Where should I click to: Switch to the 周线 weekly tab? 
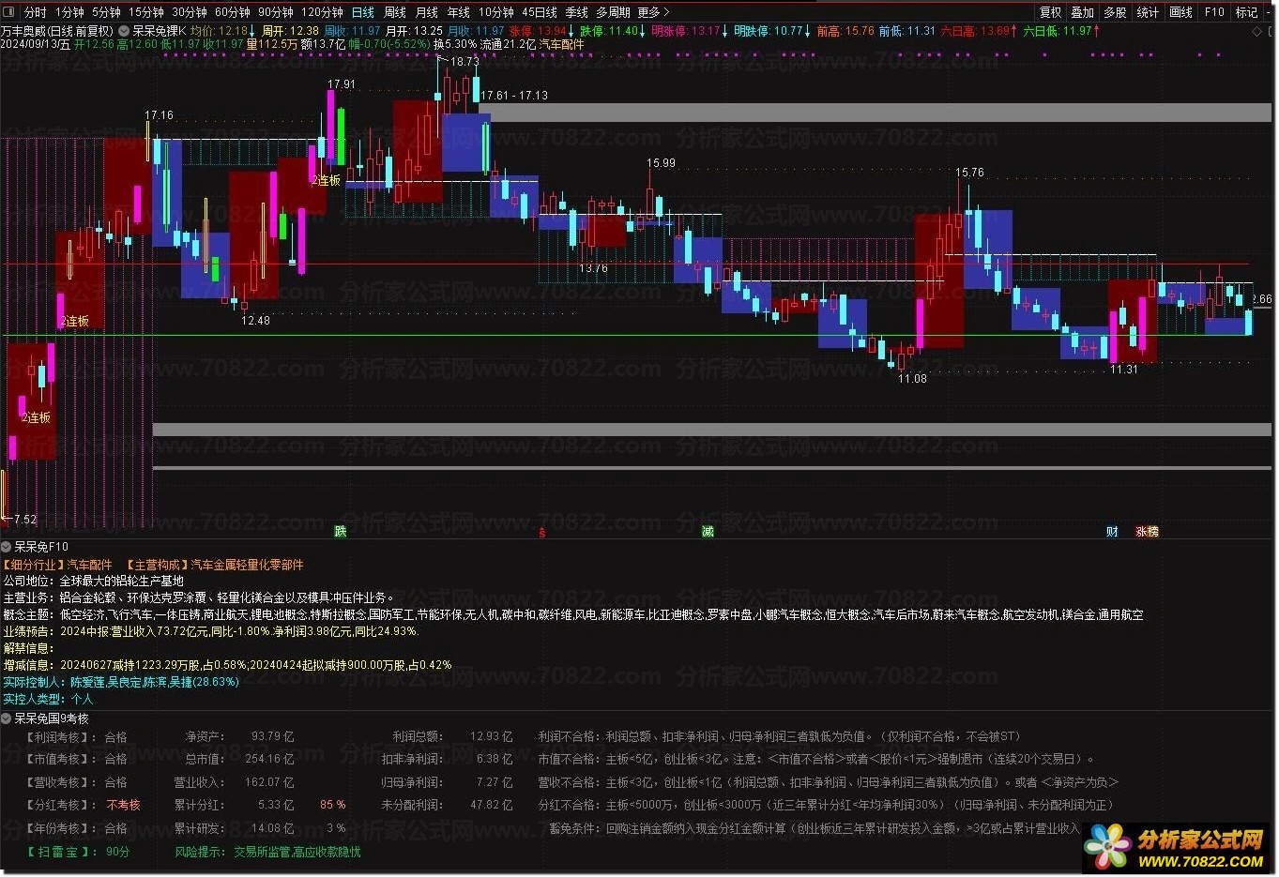[x=395, y=12]
